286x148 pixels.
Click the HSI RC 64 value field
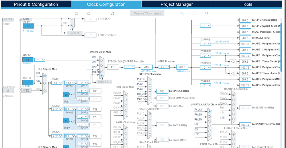[28, 60]
